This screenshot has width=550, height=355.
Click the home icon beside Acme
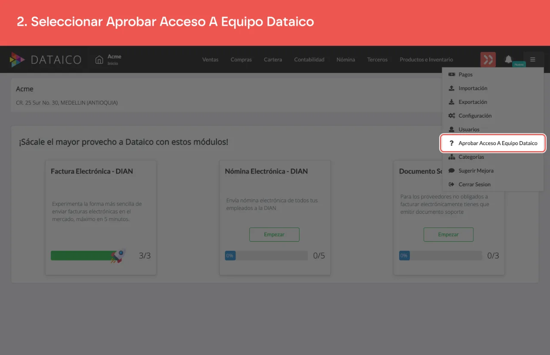click(x=99, y=60)
